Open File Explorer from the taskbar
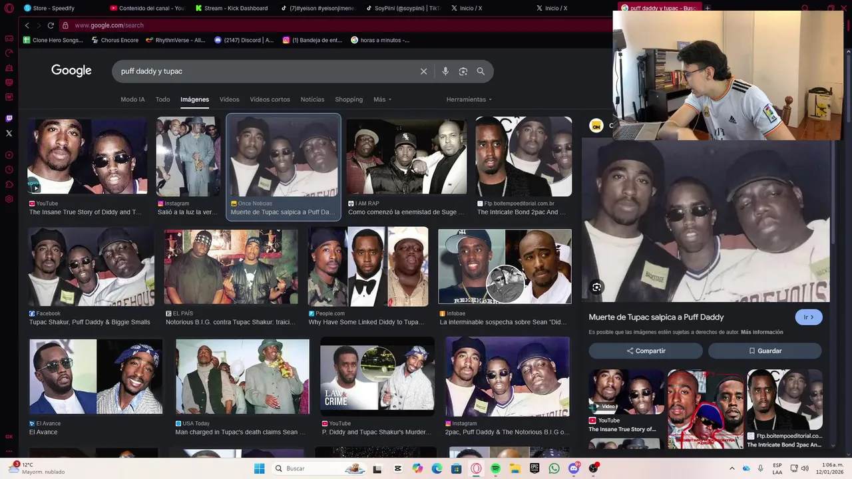852x479 pixels. (x=515, y=468)
